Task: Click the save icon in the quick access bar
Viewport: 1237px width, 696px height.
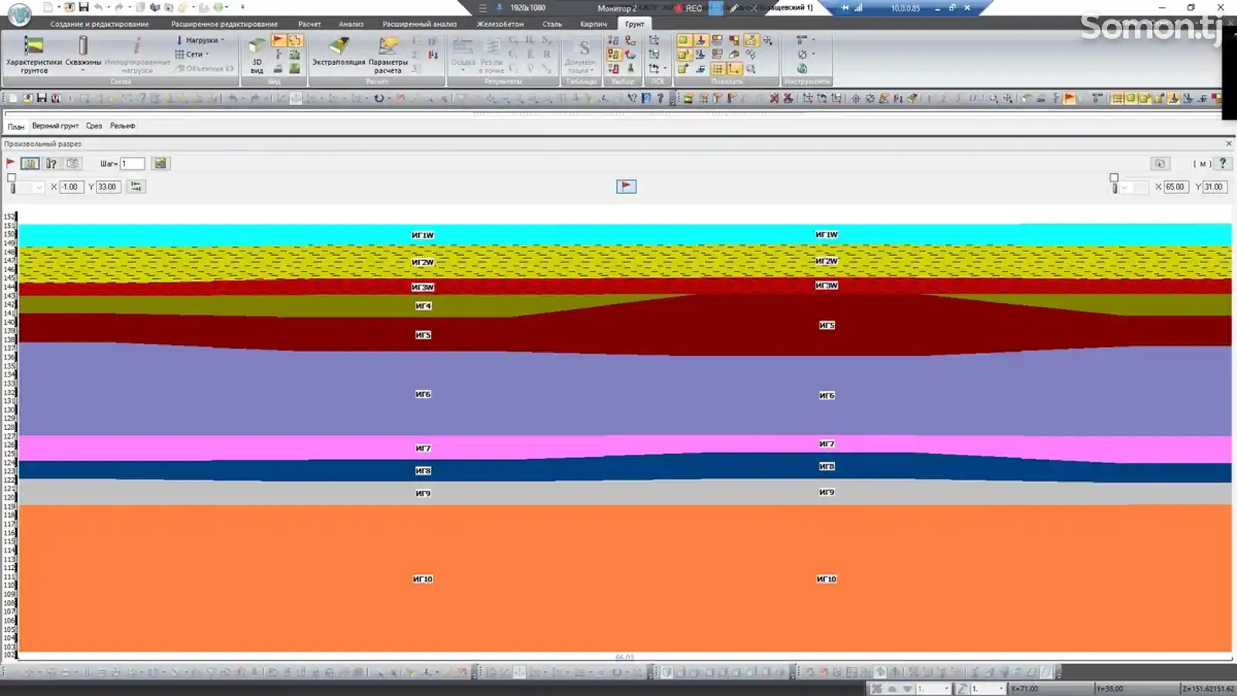Action: click(x=83, y=7)
